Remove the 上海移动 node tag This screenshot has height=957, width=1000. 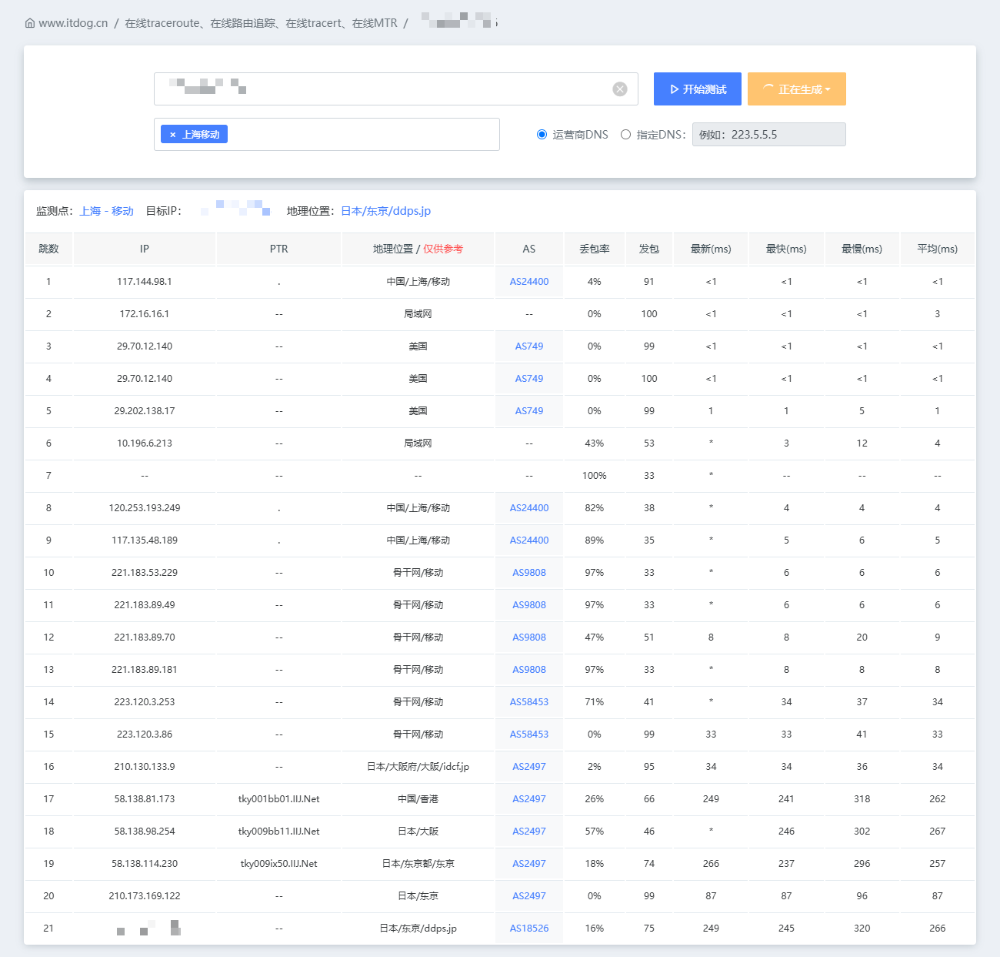click(x=173, y=135)
